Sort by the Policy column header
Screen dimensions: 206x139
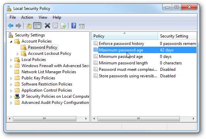point(123,36)
